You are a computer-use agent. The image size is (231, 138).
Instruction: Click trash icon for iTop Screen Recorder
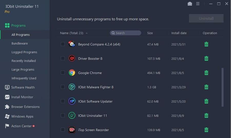(206, 130)
